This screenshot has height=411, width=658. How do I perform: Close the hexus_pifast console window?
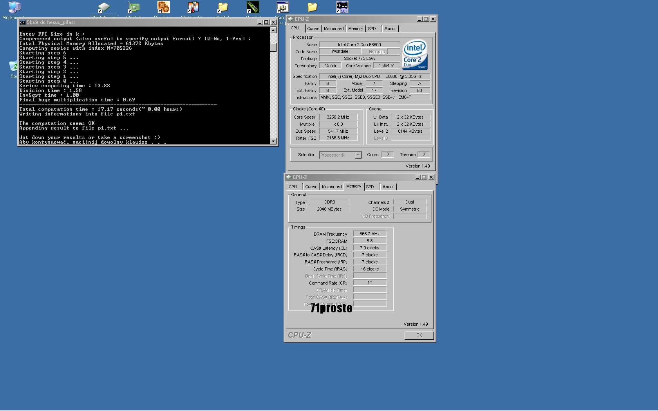(273, 22)
